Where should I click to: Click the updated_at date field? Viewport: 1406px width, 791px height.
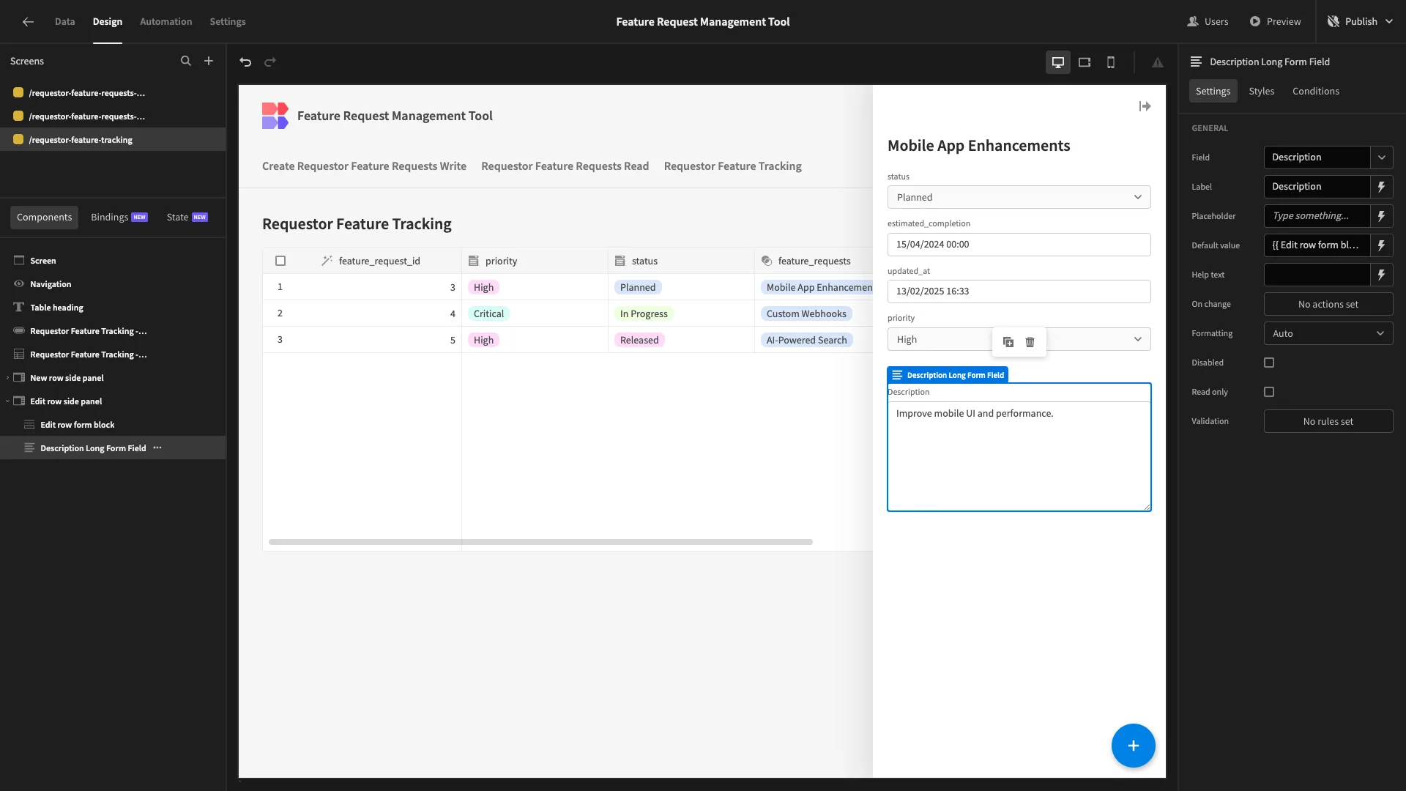[x=1019, y=291]
